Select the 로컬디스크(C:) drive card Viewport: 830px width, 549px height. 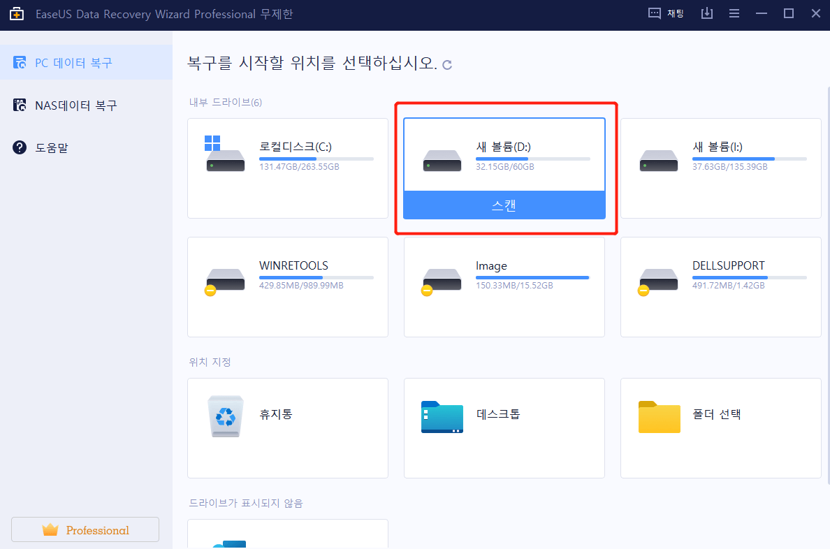[x=287, y=168]
